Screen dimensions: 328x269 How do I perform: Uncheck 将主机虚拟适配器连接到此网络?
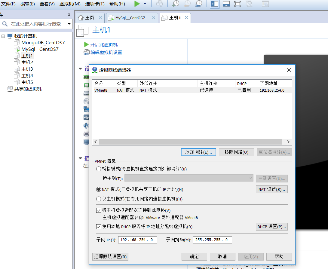(x=99, y=210)
